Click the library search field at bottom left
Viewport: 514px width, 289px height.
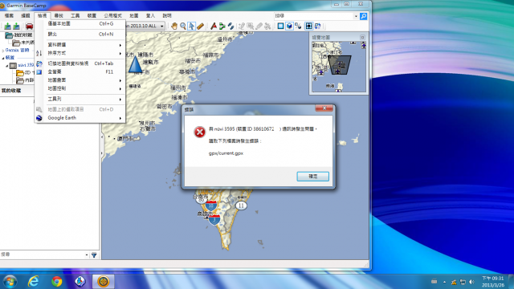(42, 254)
